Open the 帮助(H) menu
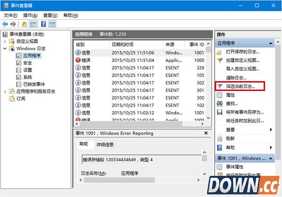Image resolution: width=282 pixels, height=197 pixels. point(70,15)
